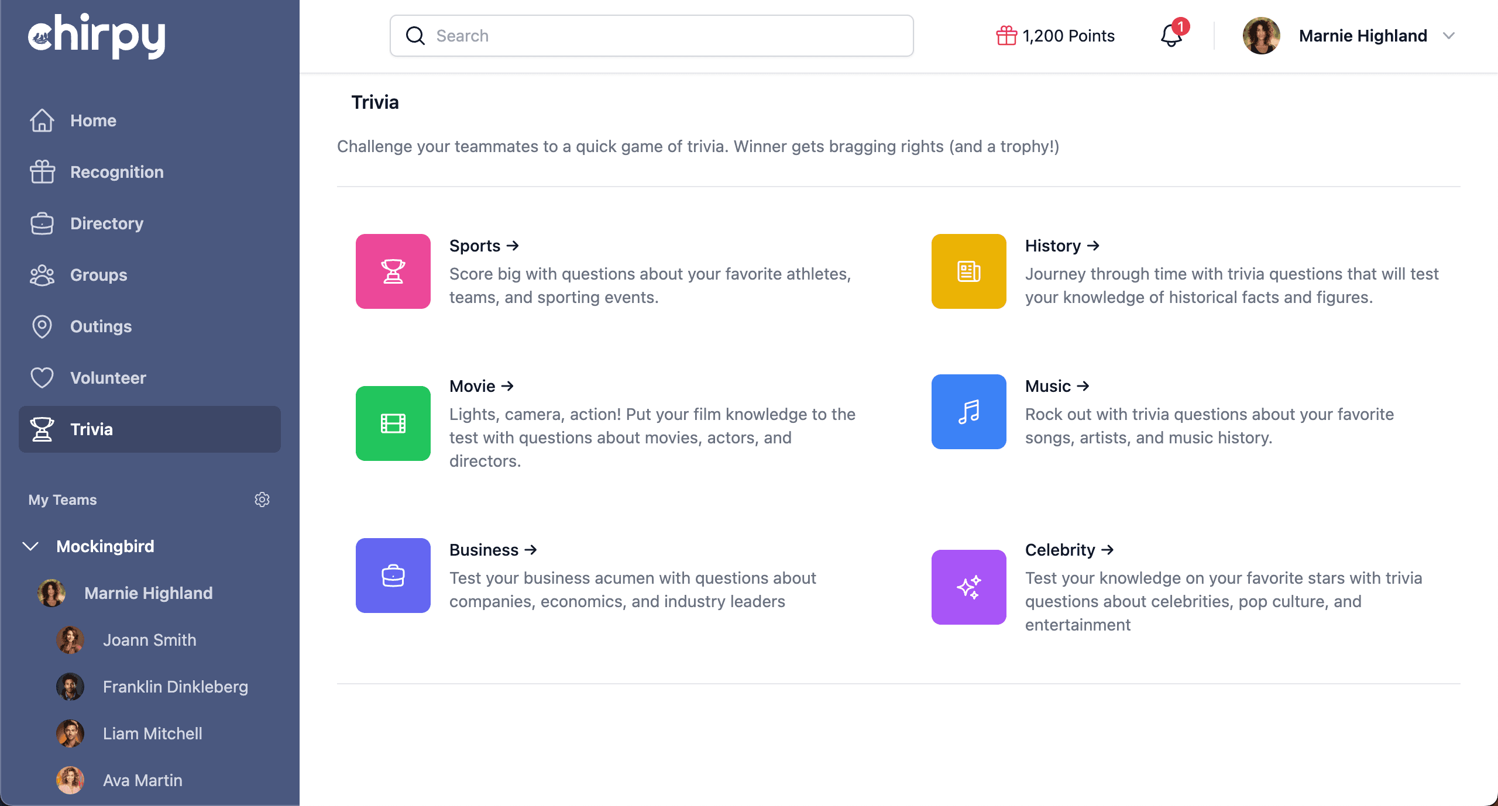Click the Celebrity trivia category icon

[969, 587]
